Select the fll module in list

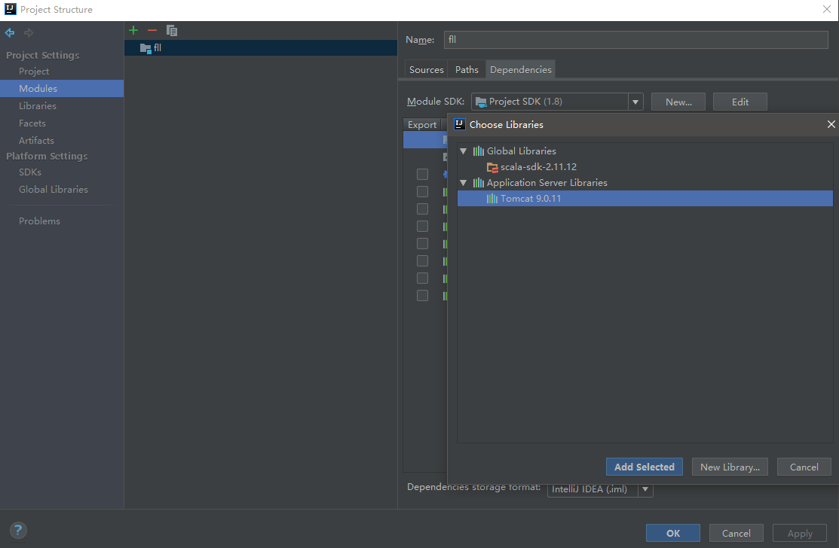(261, 48)
